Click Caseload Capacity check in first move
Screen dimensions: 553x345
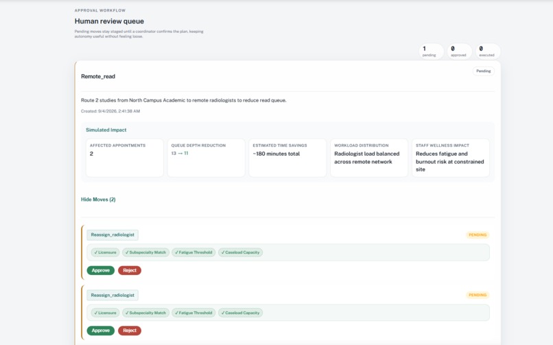coord(241,252)
